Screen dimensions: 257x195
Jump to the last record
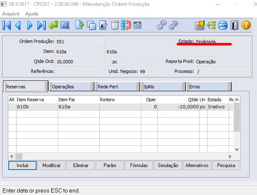pyautogui.click(x=42, y=25)
